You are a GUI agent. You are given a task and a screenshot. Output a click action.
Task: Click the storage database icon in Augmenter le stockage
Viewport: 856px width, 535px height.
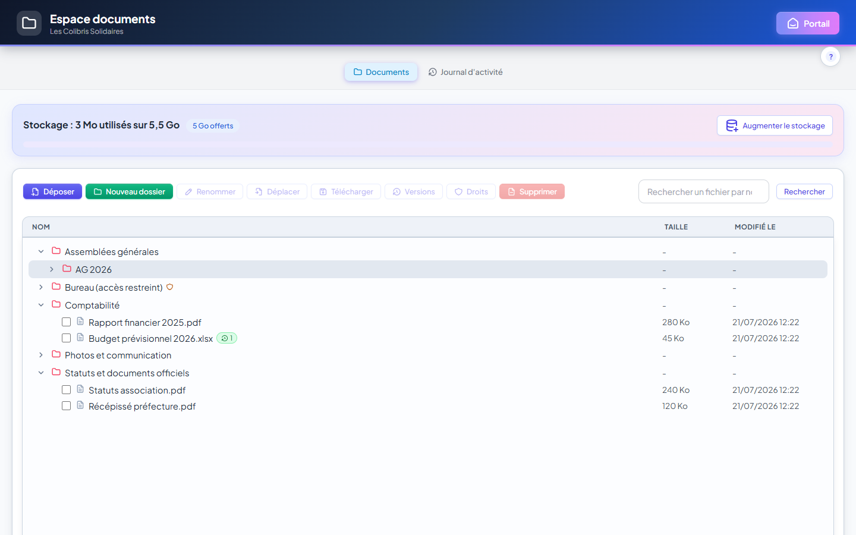coord(732,125)
